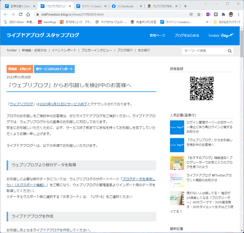Open the sidebar 「ウェブリブログ」からお引越し article
The height and width of the screenshot is (233, 244).
(209, 142)
